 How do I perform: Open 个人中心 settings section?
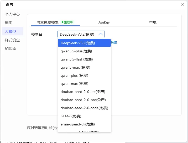12,14
